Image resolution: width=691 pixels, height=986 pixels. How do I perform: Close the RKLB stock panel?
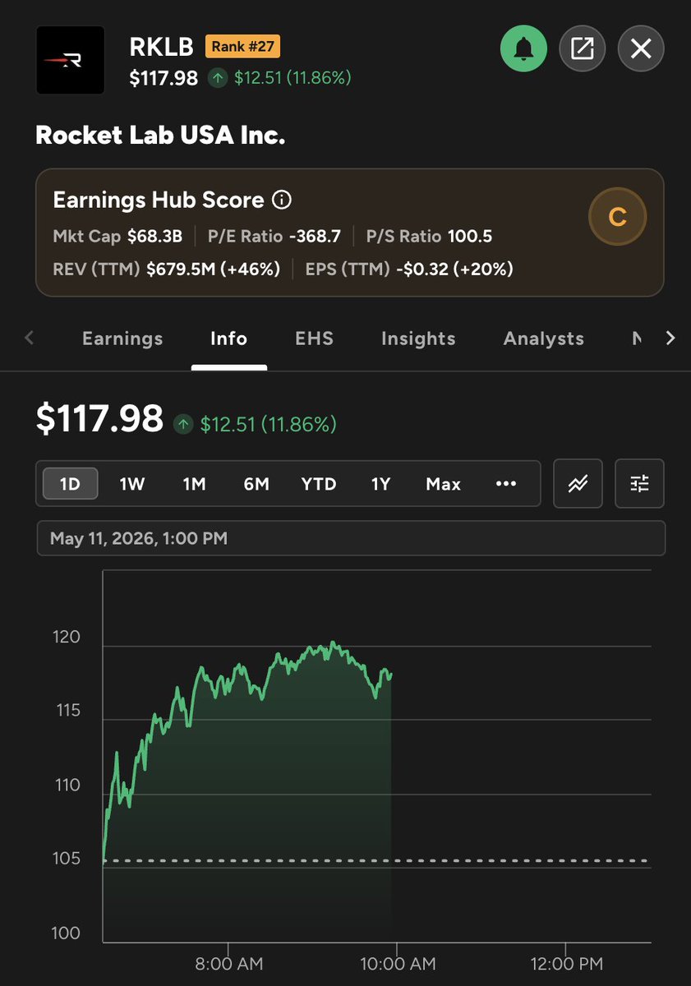pos(641,48)
